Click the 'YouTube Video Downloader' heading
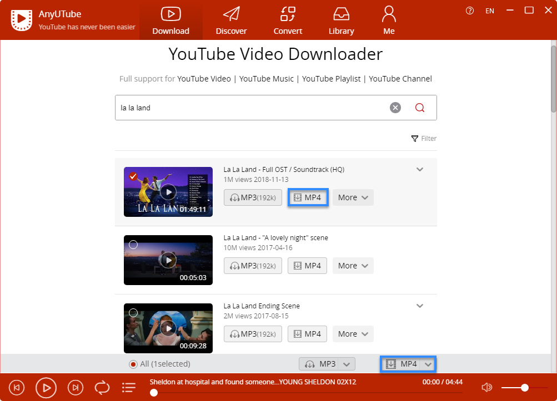The width and height of the screenshot is (557, 401). pyautogui.click(x=275, y=54)
